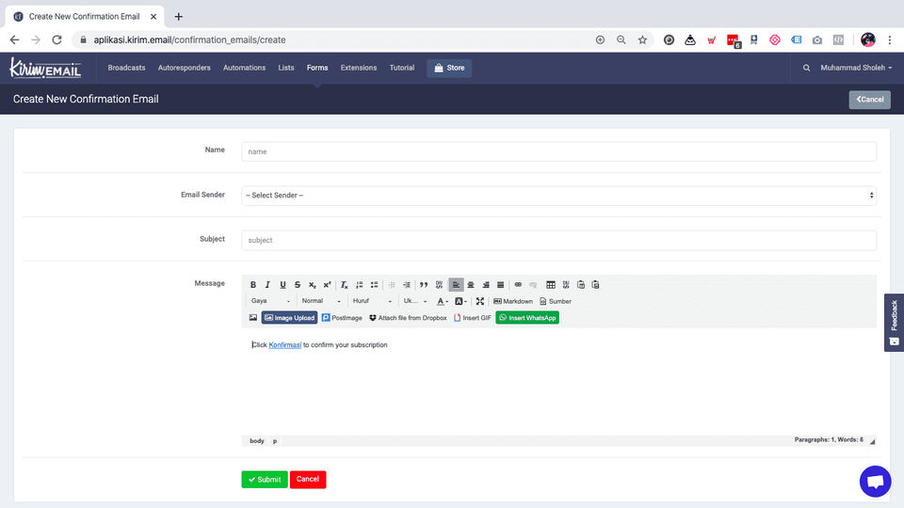Insert a numbered list
Screen dimensions: 904x508
(x=359, y=284)
